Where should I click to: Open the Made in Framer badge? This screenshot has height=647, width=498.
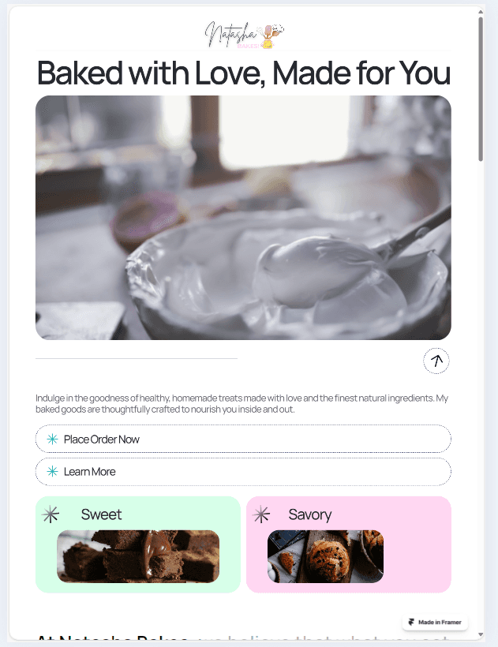point(435,622)
